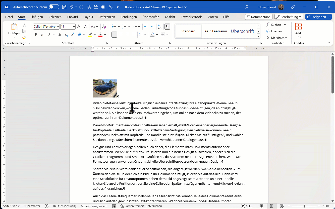
Task: Click the strikethrough text icon
Action: point(59,35)
